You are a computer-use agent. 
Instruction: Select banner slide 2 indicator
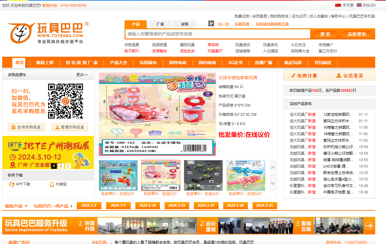point(61,166)
